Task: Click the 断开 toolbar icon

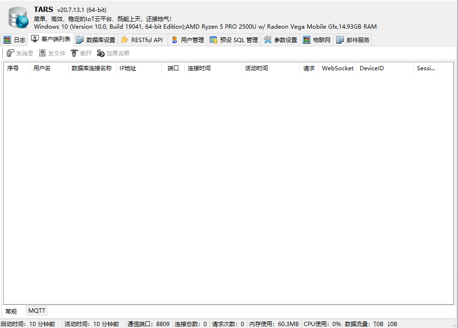Action: (x=74, y=53)
